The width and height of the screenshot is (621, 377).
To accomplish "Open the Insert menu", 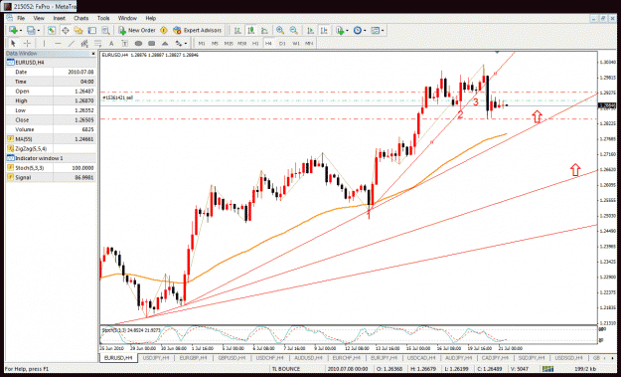I will click(x=59, y=18).
